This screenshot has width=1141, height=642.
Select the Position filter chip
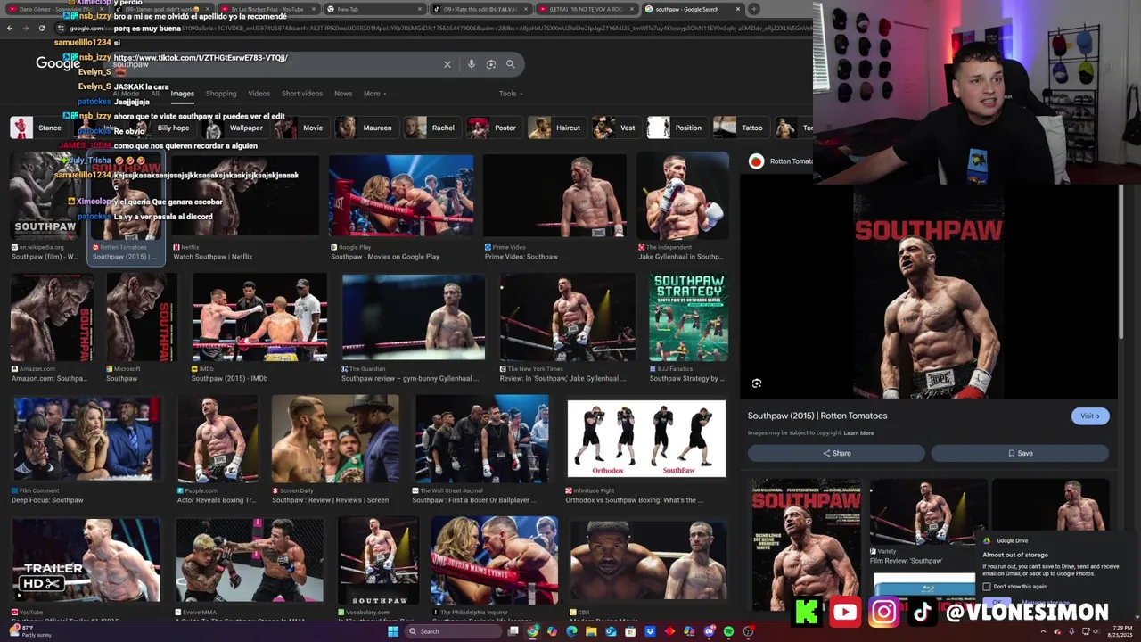pyautogui.click(x=676, y=128)
